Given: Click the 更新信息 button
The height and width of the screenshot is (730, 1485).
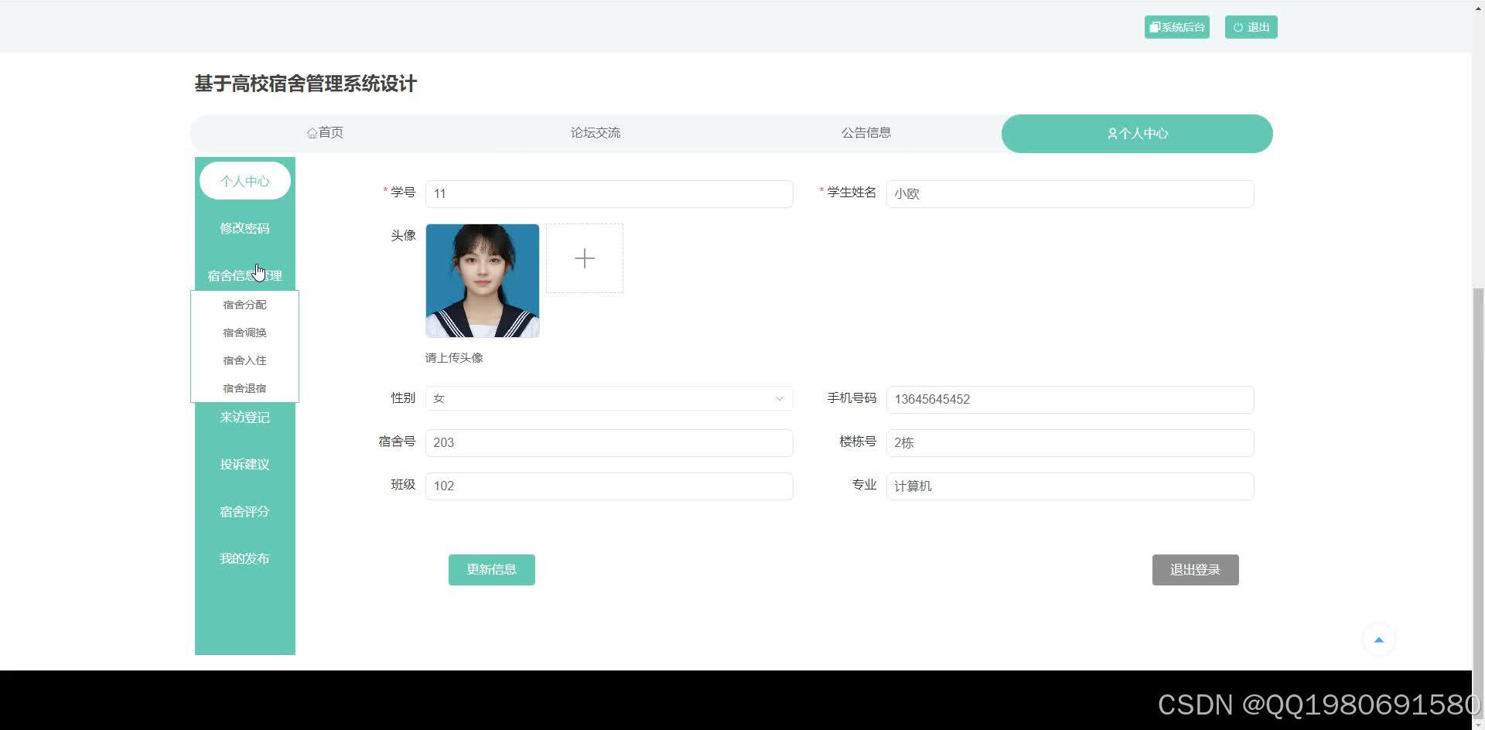Looking at the screenshot, I should coord(491,569).
